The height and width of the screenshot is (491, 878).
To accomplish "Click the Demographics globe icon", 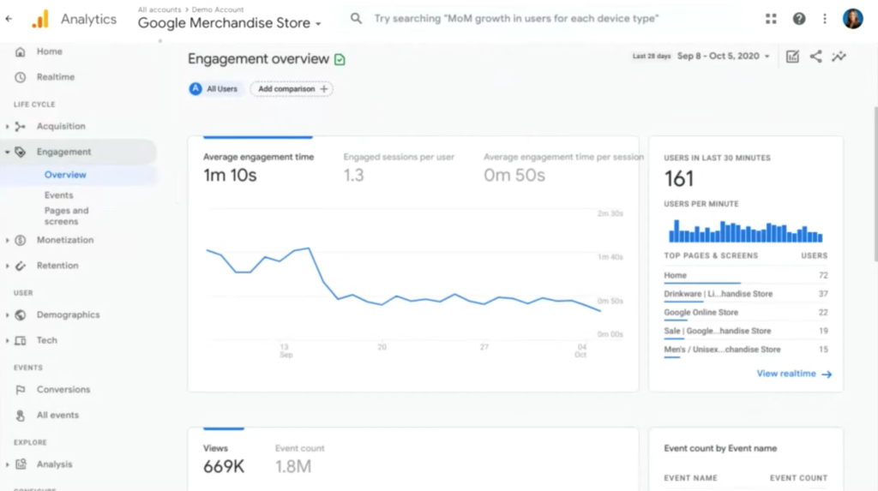I will [21, 315].
